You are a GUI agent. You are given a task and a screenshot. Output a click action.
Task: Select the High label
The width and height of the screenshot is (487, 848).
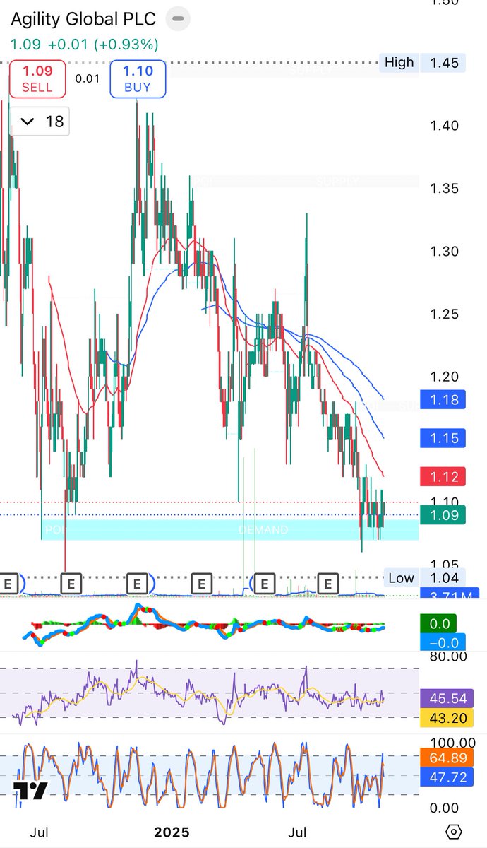click(x=399, y=62)
